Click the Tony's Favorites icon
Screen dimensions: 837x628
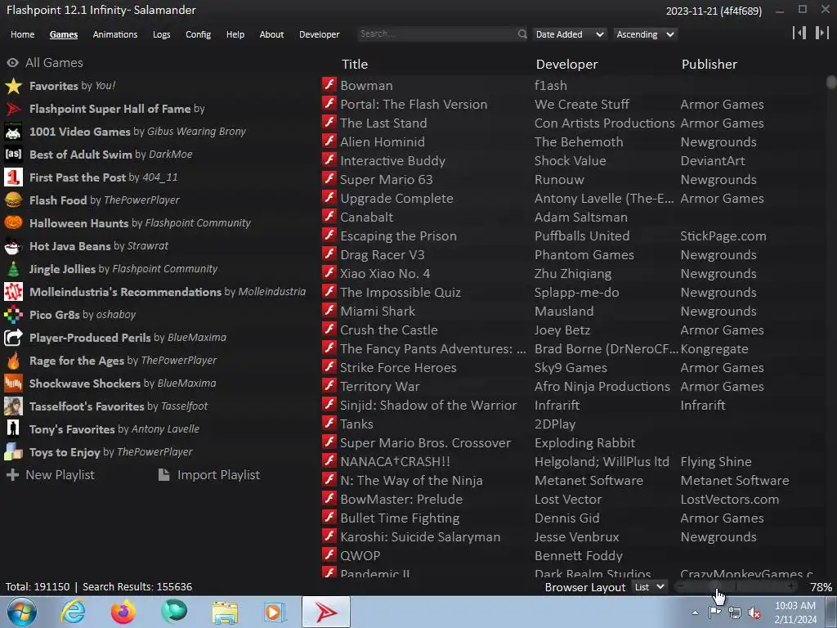pos(13,428)
